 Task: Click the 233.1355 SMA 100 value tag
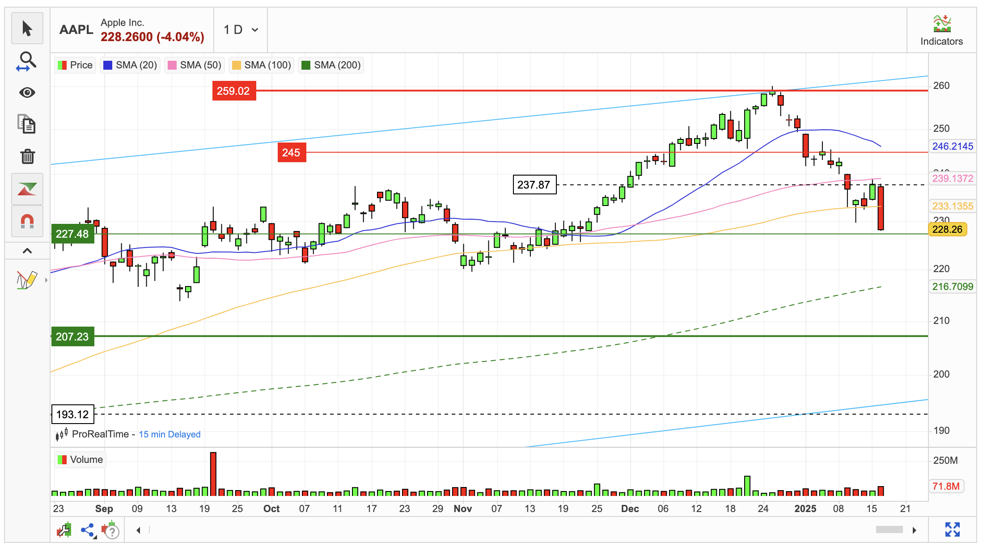(953, 206)
